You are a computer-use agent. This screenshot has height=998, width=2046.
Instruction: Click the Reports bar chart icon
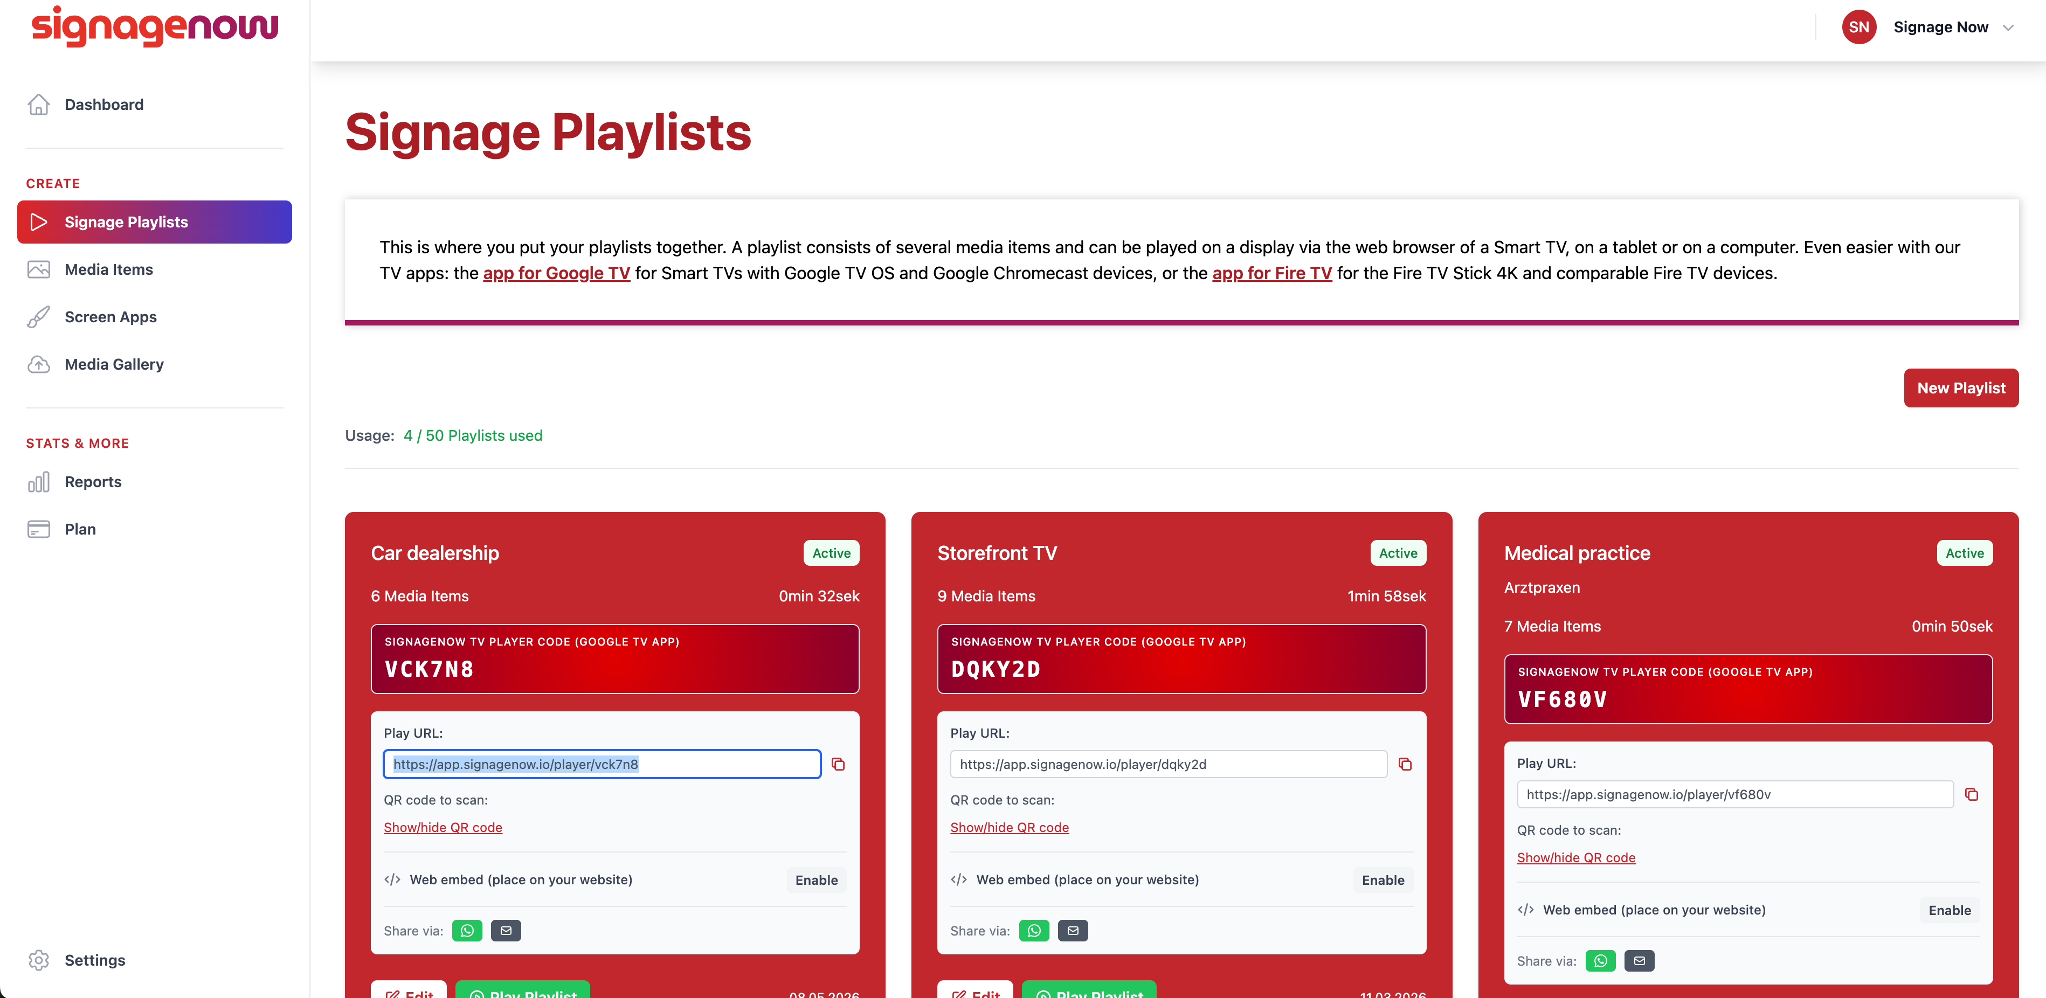pyautogui.click(x=38, y=482)
